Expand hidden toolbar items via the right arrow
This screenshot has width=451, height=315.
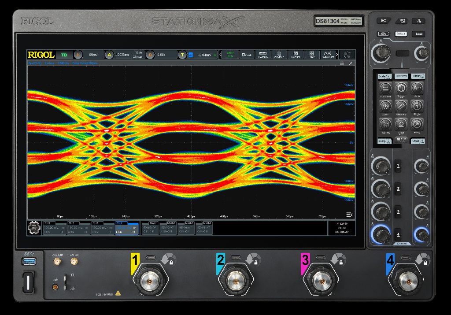tap(337, 55)
